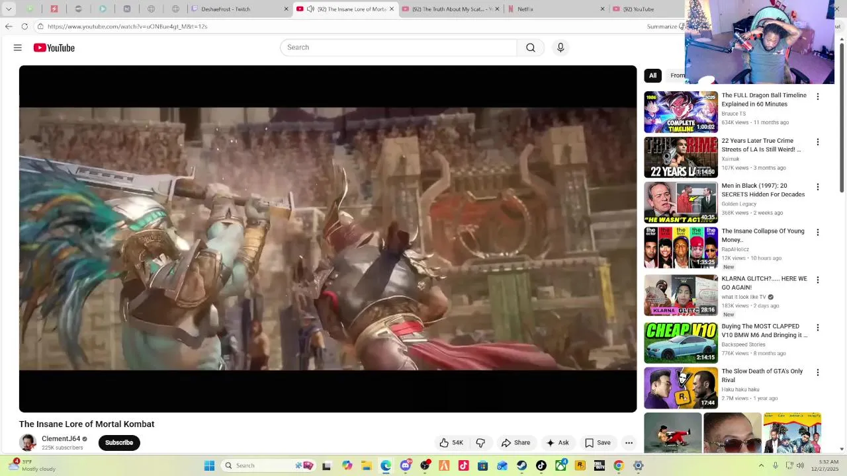Open the system tray volume icon

[x=800, y=465]
